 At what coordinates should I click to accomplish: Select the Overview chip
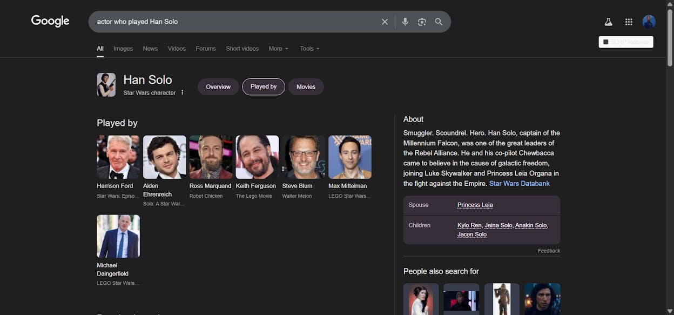click(218, 86)
